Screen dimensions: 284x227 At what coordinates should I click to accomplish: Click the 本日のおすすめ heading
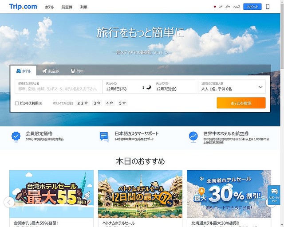pyautogui.click(x=140, y=161)
